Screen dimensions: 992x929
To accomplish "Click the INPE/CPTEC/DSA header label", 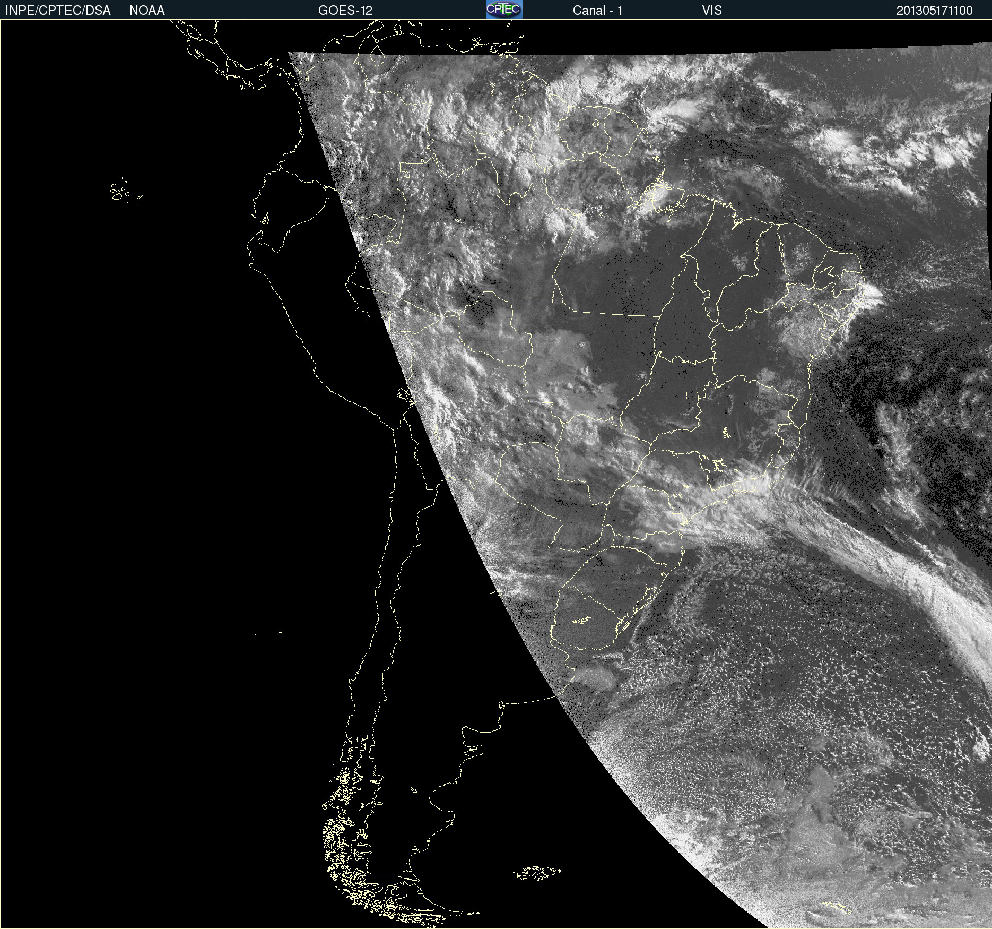I will coord(58,11).
